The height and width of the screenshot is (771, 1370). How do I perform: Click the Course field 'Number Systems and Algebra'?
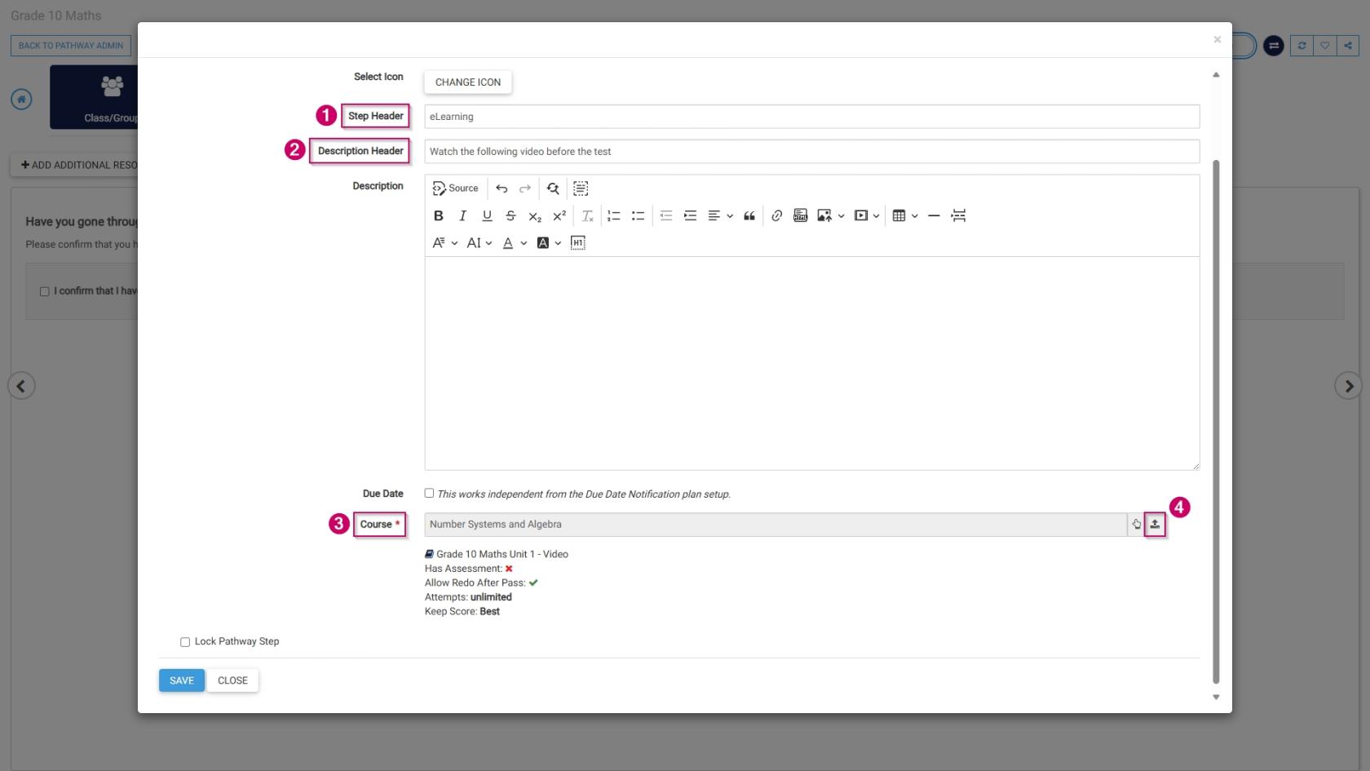(x=776, y=525)
